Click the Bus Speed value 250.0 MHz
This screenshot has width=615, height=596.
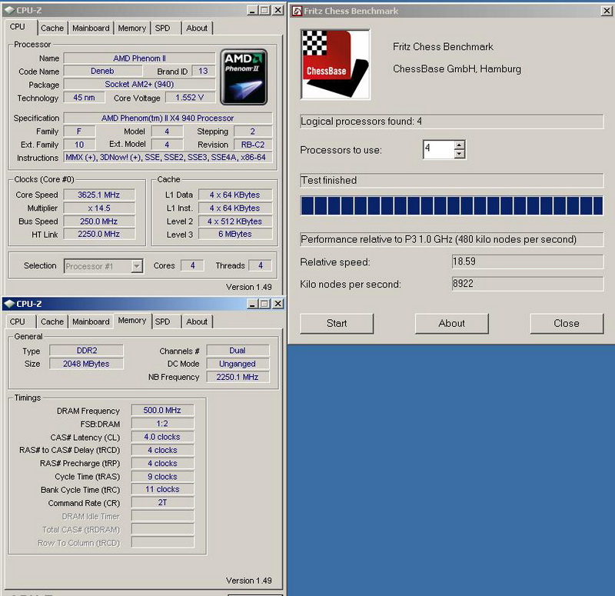pyautogui.click(x=99, y=221)
